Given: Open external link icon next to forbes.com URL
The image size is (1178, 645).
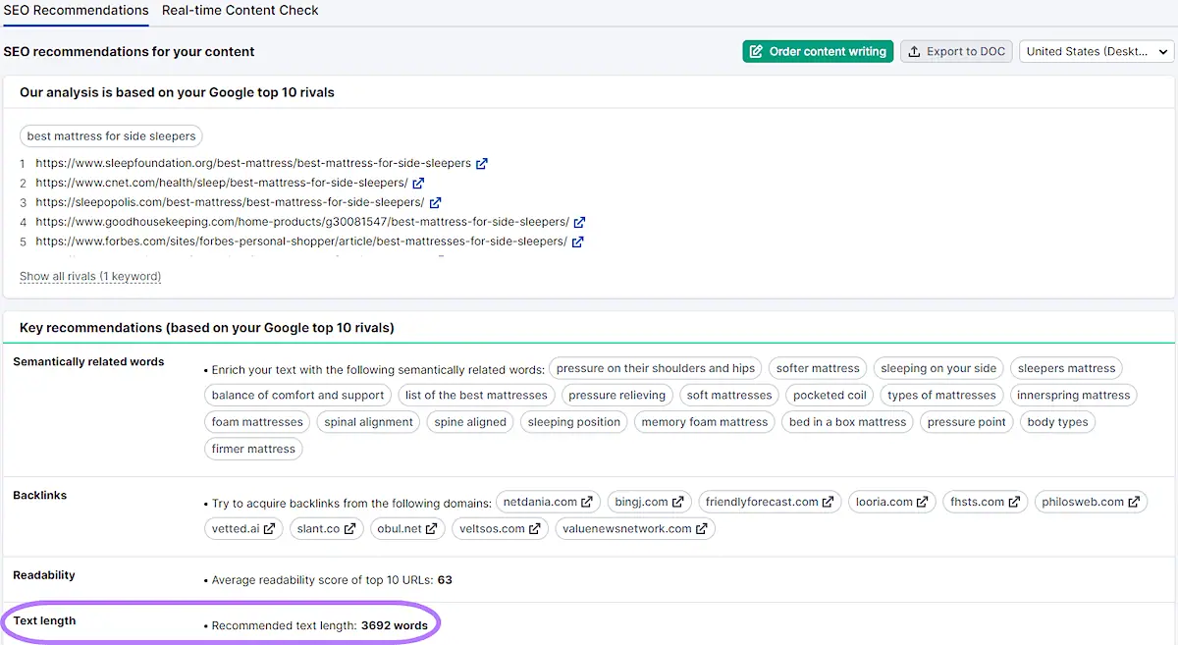Looking at the screenshot, I should 577,242.
